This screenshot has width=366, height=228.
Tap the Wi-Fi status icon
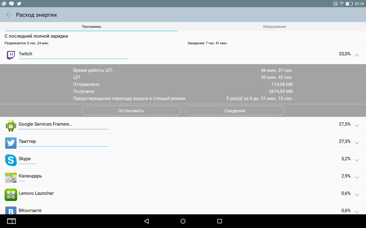(342, 3)
